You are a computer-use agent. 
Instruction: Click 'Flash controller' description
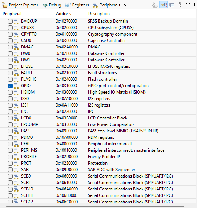point(103,79)
